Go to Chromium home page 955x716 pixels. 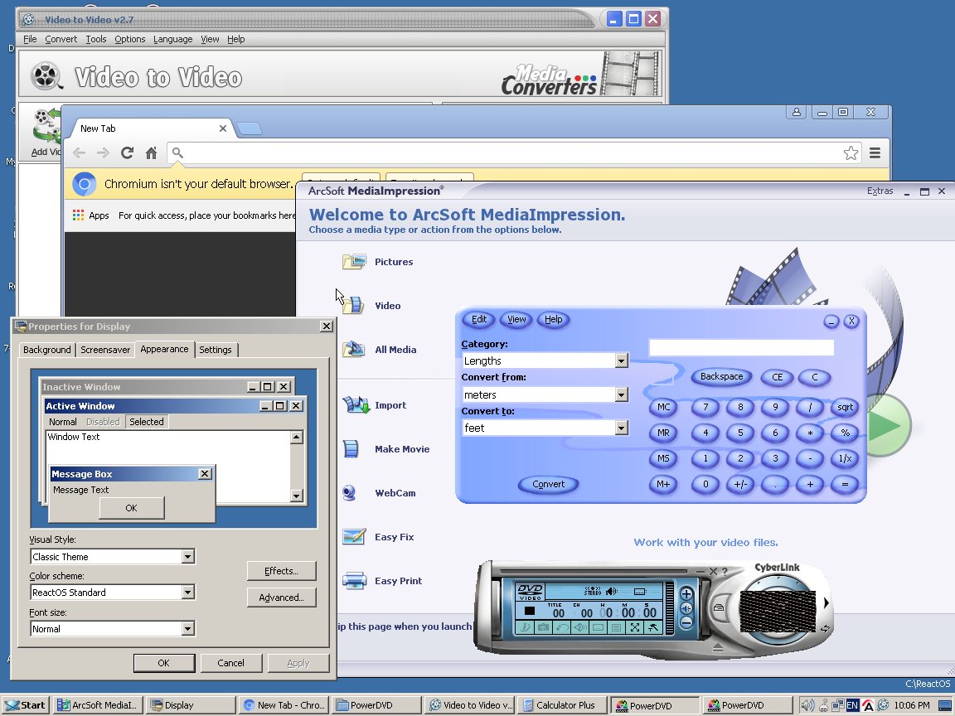(151, 152)
